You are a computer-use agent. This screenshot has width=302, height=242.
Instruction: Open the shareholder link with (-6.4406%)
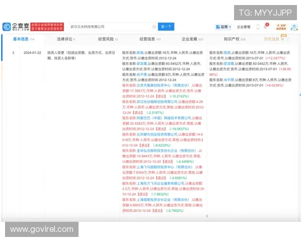tap(167, 151)
